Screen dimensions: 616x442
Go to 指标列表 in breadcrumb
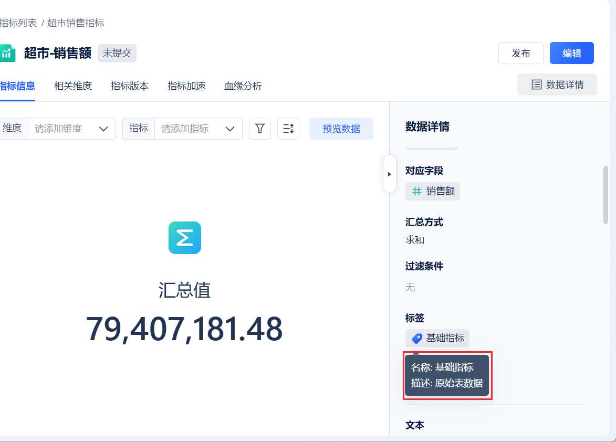click(x=18, y=23)
